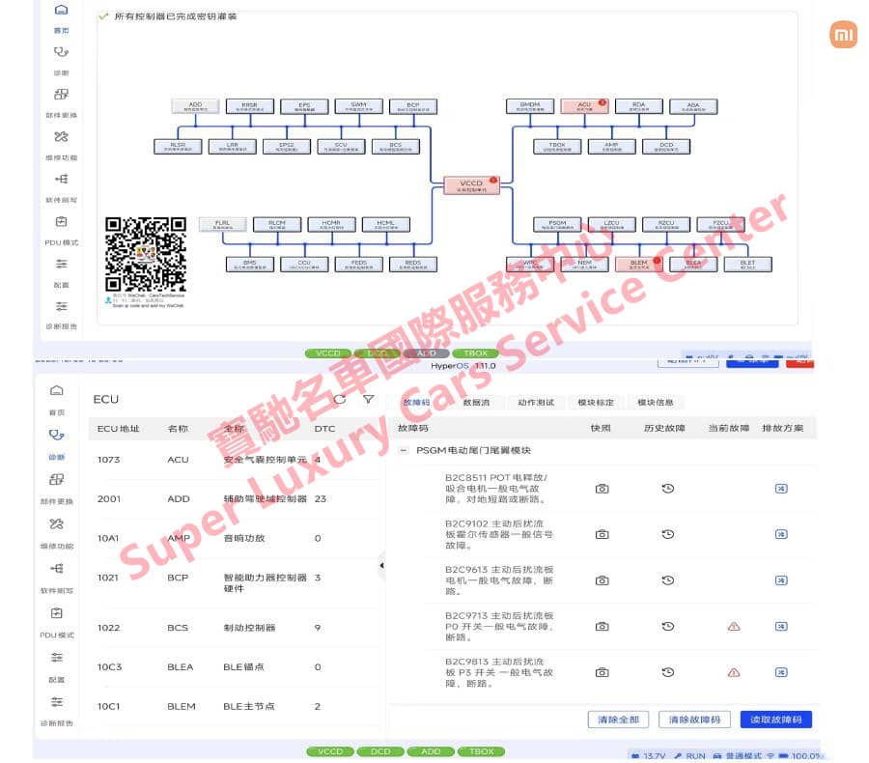Open the ECU list filter funnel icon

point(369,399)
